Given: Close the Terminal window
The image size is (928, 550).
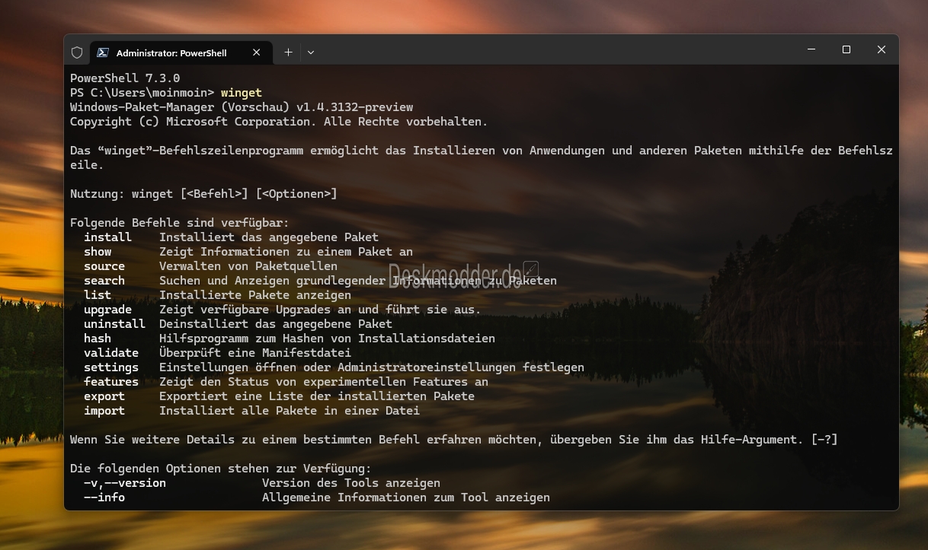Looking at the screenshot, I should point(882,49).
